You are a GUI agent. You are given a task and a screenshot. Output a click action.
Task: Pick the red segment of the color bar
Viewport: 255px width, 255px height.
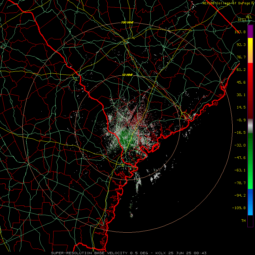(250, 91)
